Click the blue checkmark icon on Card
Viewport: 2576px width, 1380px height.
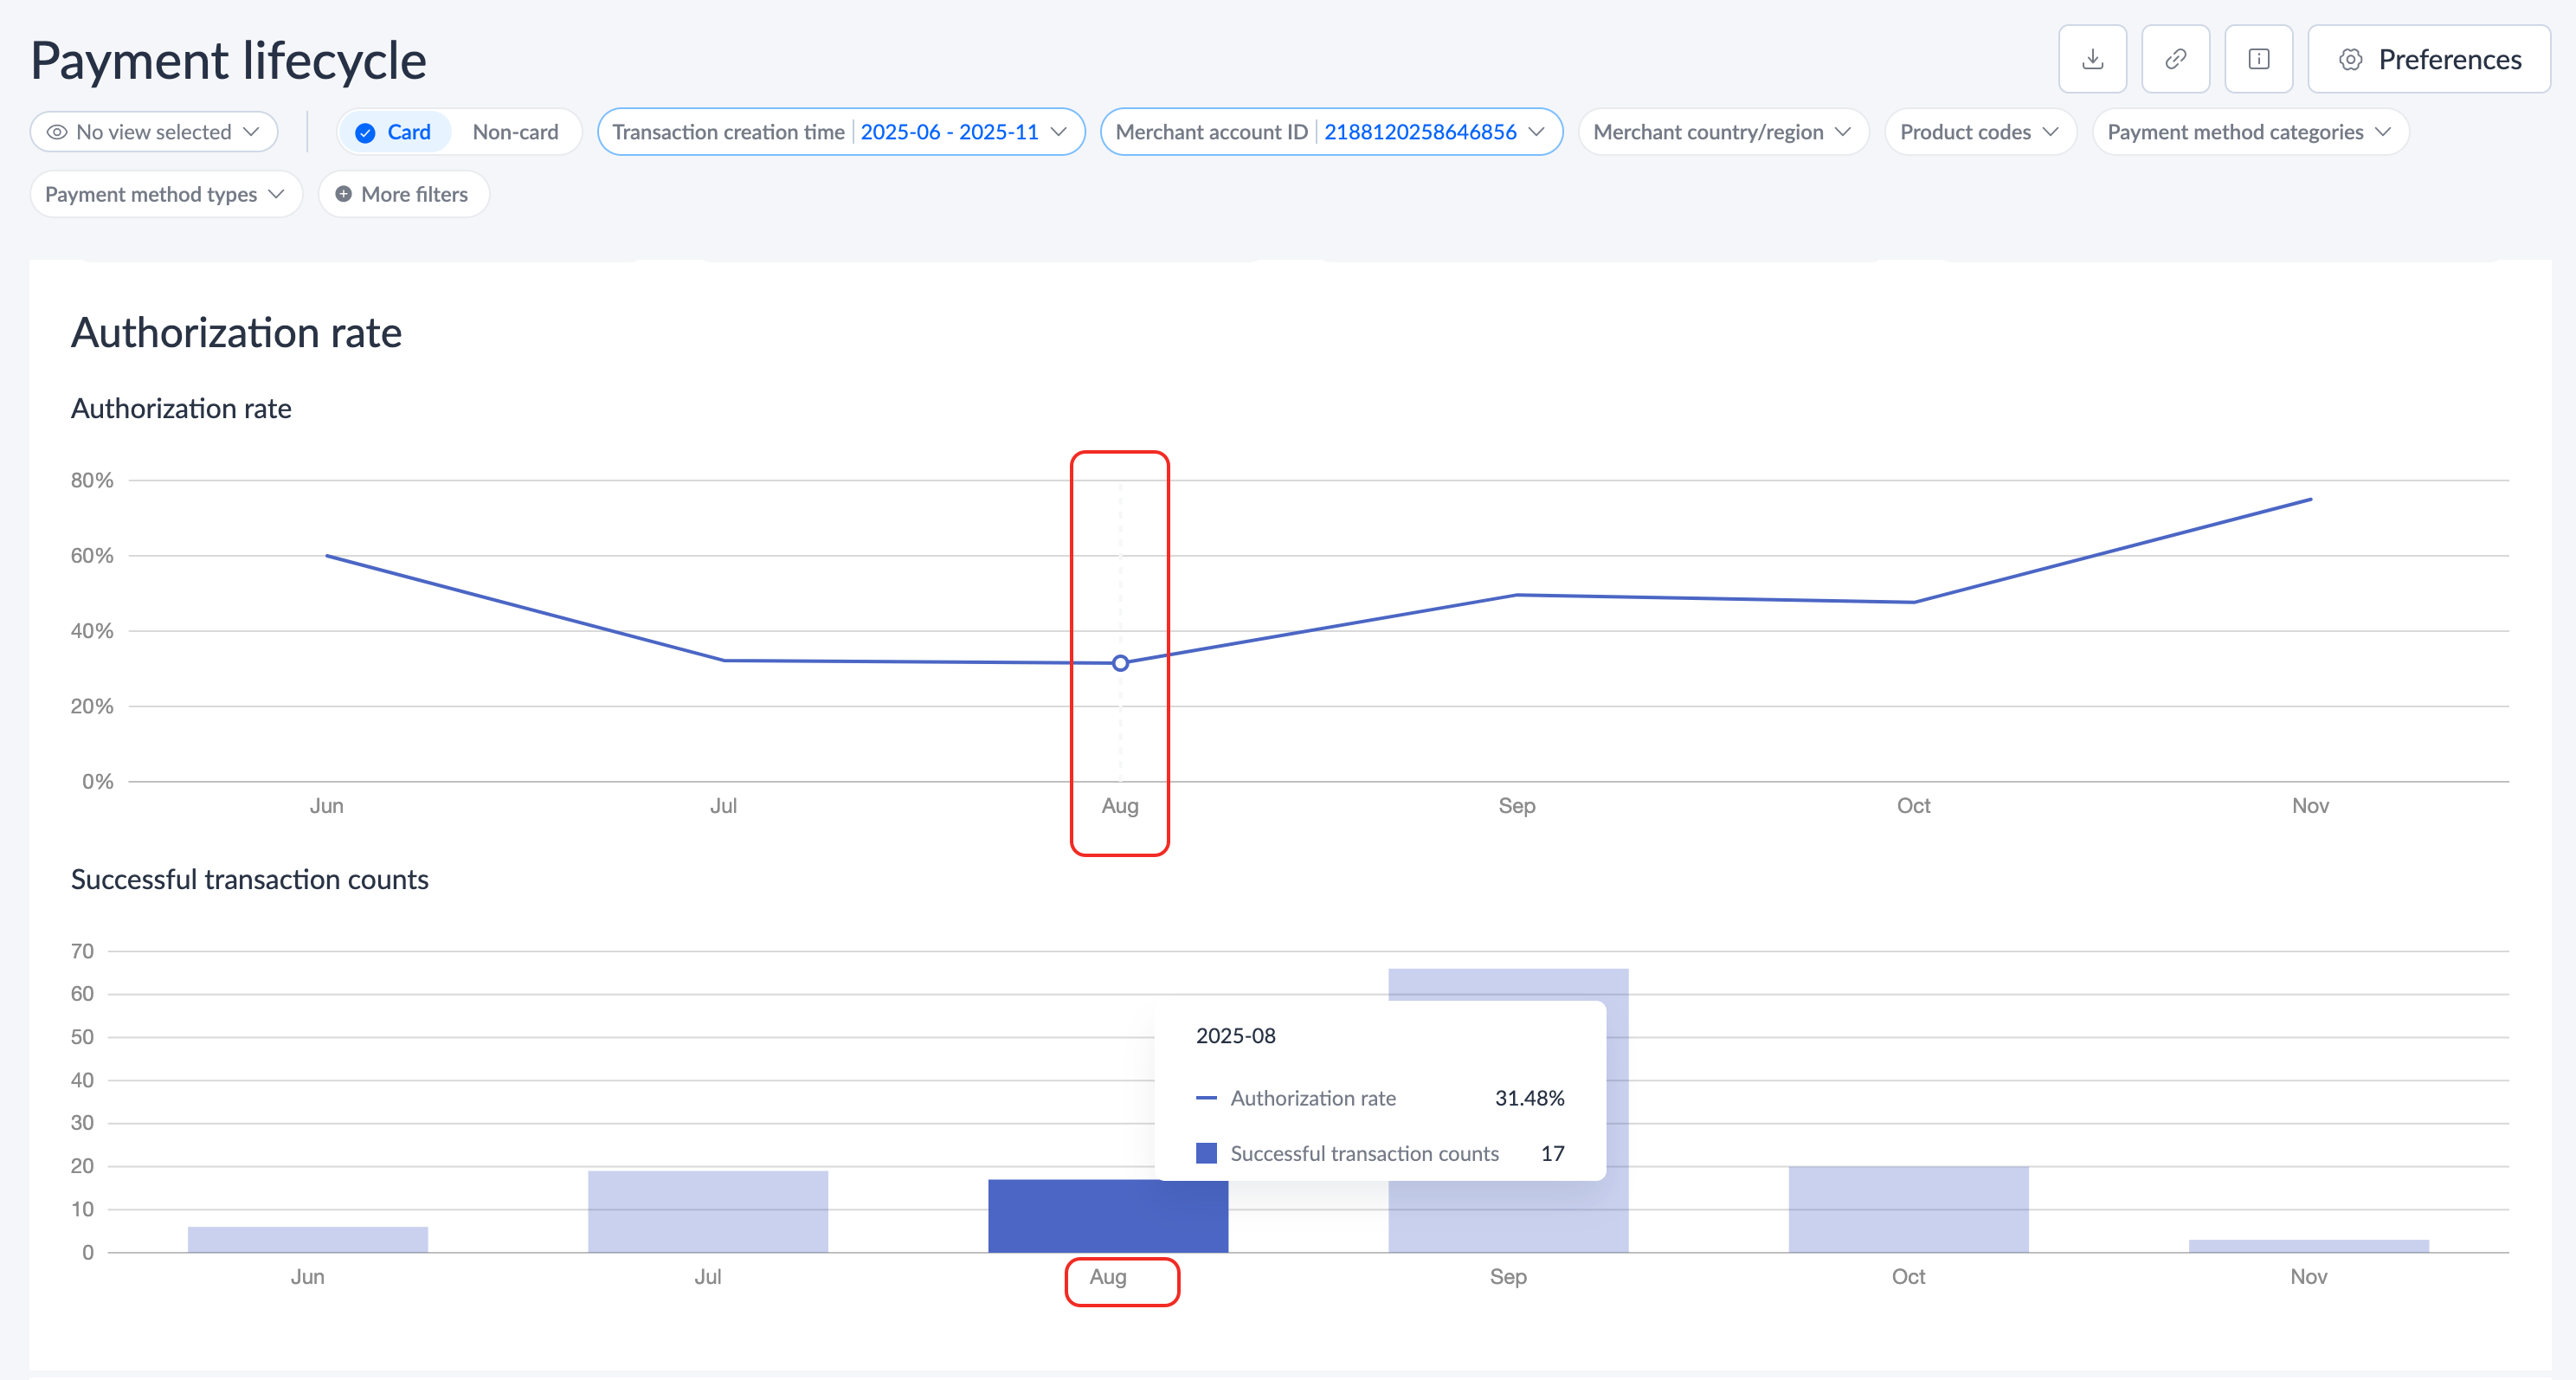point(365,132)
